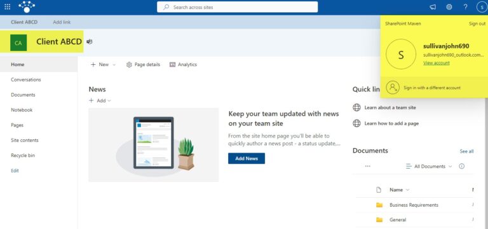
Task: Click the SharePoint Maven site logo
Action: tap(27, 7)
